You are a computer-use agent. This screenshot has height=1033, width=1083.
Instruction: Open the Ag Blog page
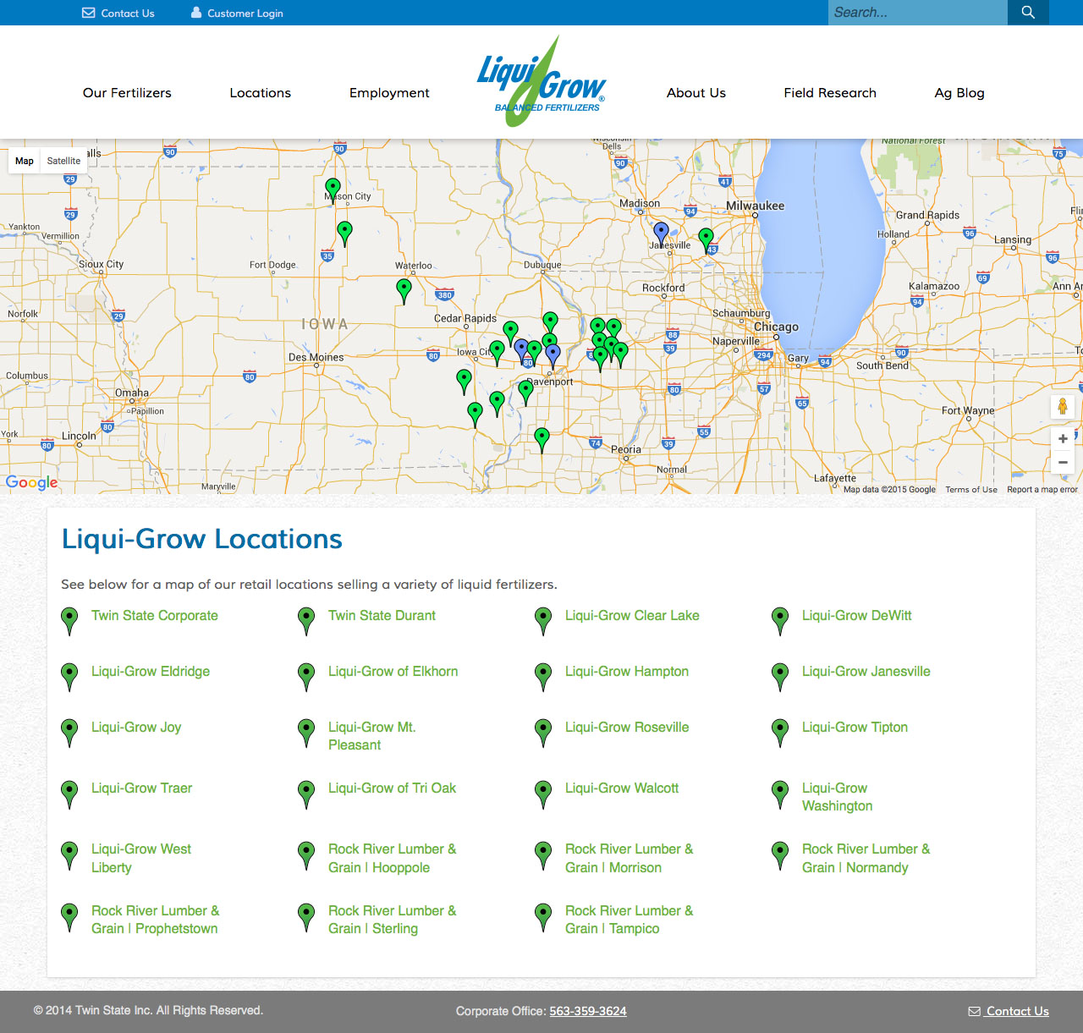(959, 93)
